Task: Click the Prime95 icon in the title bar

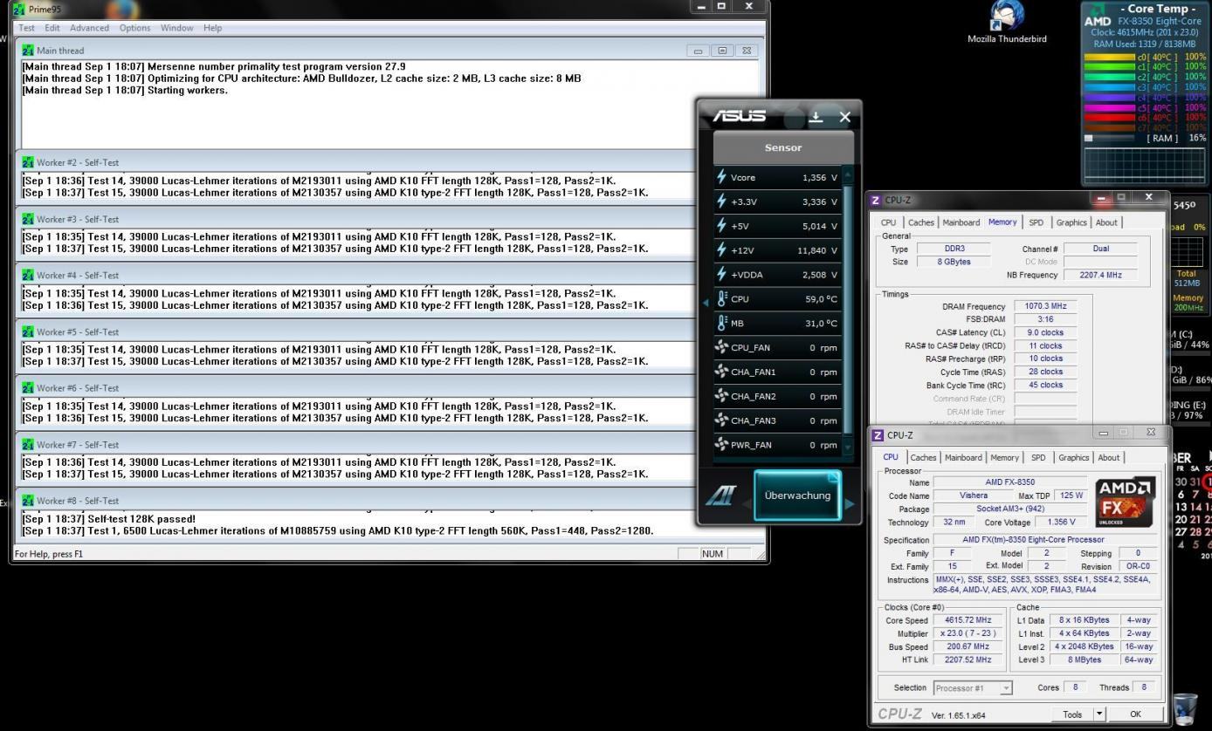Action: pyautogui.click(x=19, y=9)
